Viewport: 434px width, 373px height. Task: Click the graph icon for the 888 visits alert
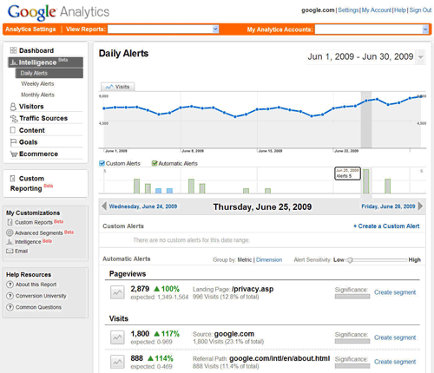tap(117, 362)
